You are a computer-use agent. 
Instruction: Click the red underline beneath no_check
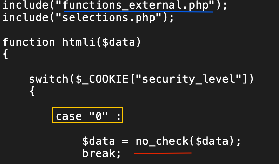coord(163,153)
